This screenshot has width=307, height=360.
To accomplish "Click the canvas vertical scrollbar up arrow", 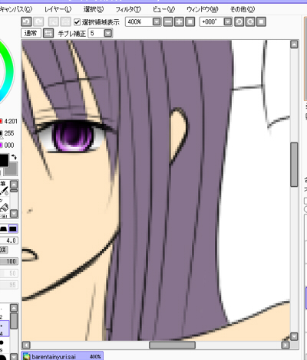I will pos(294,44).
